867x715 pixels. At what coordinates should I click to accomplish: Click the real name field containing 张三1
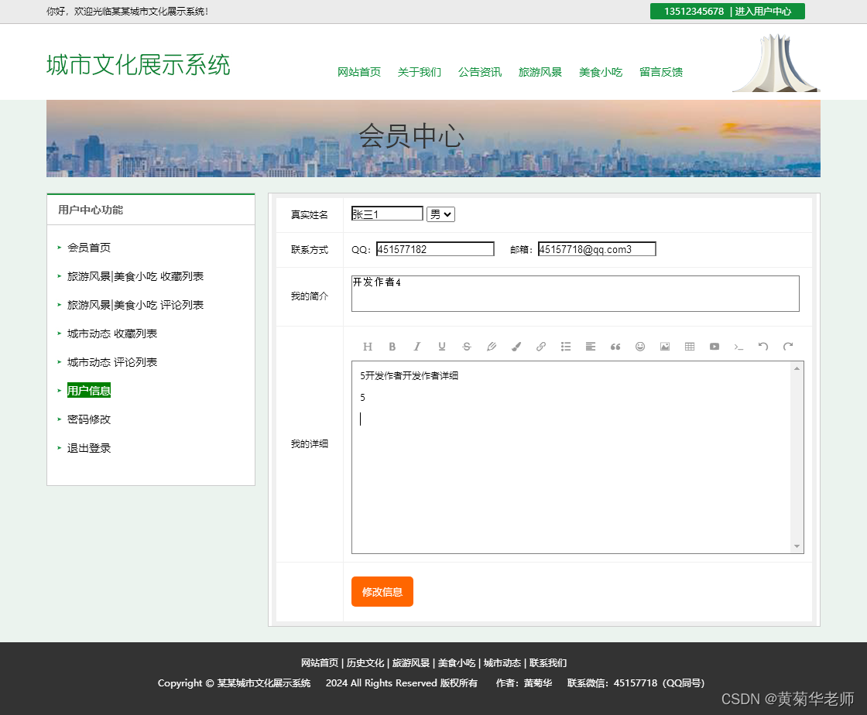click(387, 214)
